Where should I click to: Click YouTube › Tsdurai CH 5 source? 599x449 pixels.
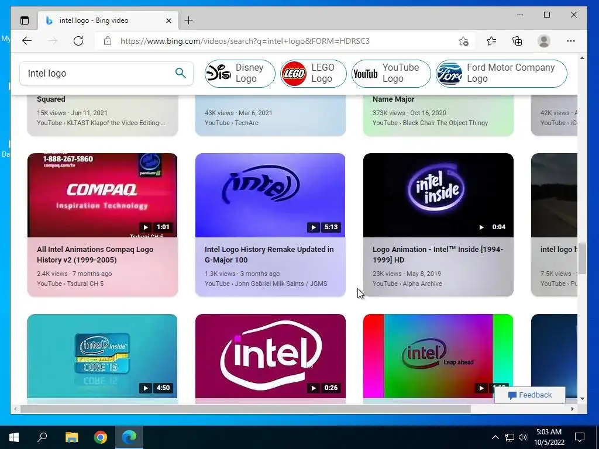(x=70, y=284)
